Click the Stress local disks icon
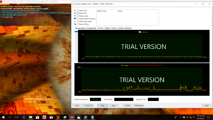The width and height of the screenshot is (213, 120). point(75,22)
